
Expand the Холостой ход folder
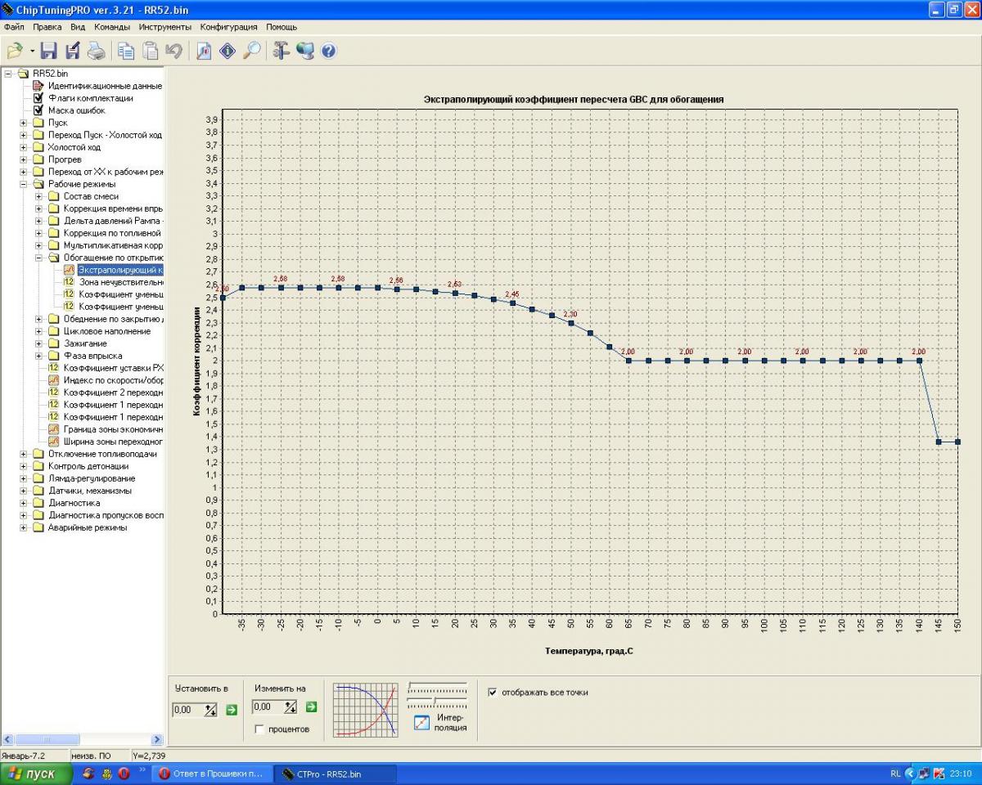[x=24, y=147]
